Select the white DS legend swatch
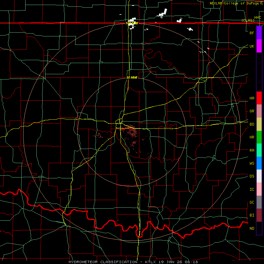The width and height of the screenshot is (264, 264). tap(259, 176)
